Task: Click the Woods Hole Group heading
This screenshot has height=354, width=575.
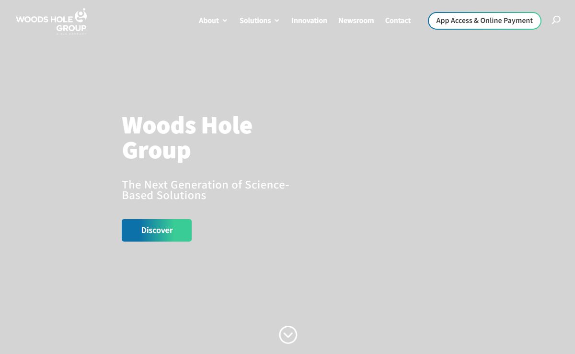Action: click(x=187, y=138)
